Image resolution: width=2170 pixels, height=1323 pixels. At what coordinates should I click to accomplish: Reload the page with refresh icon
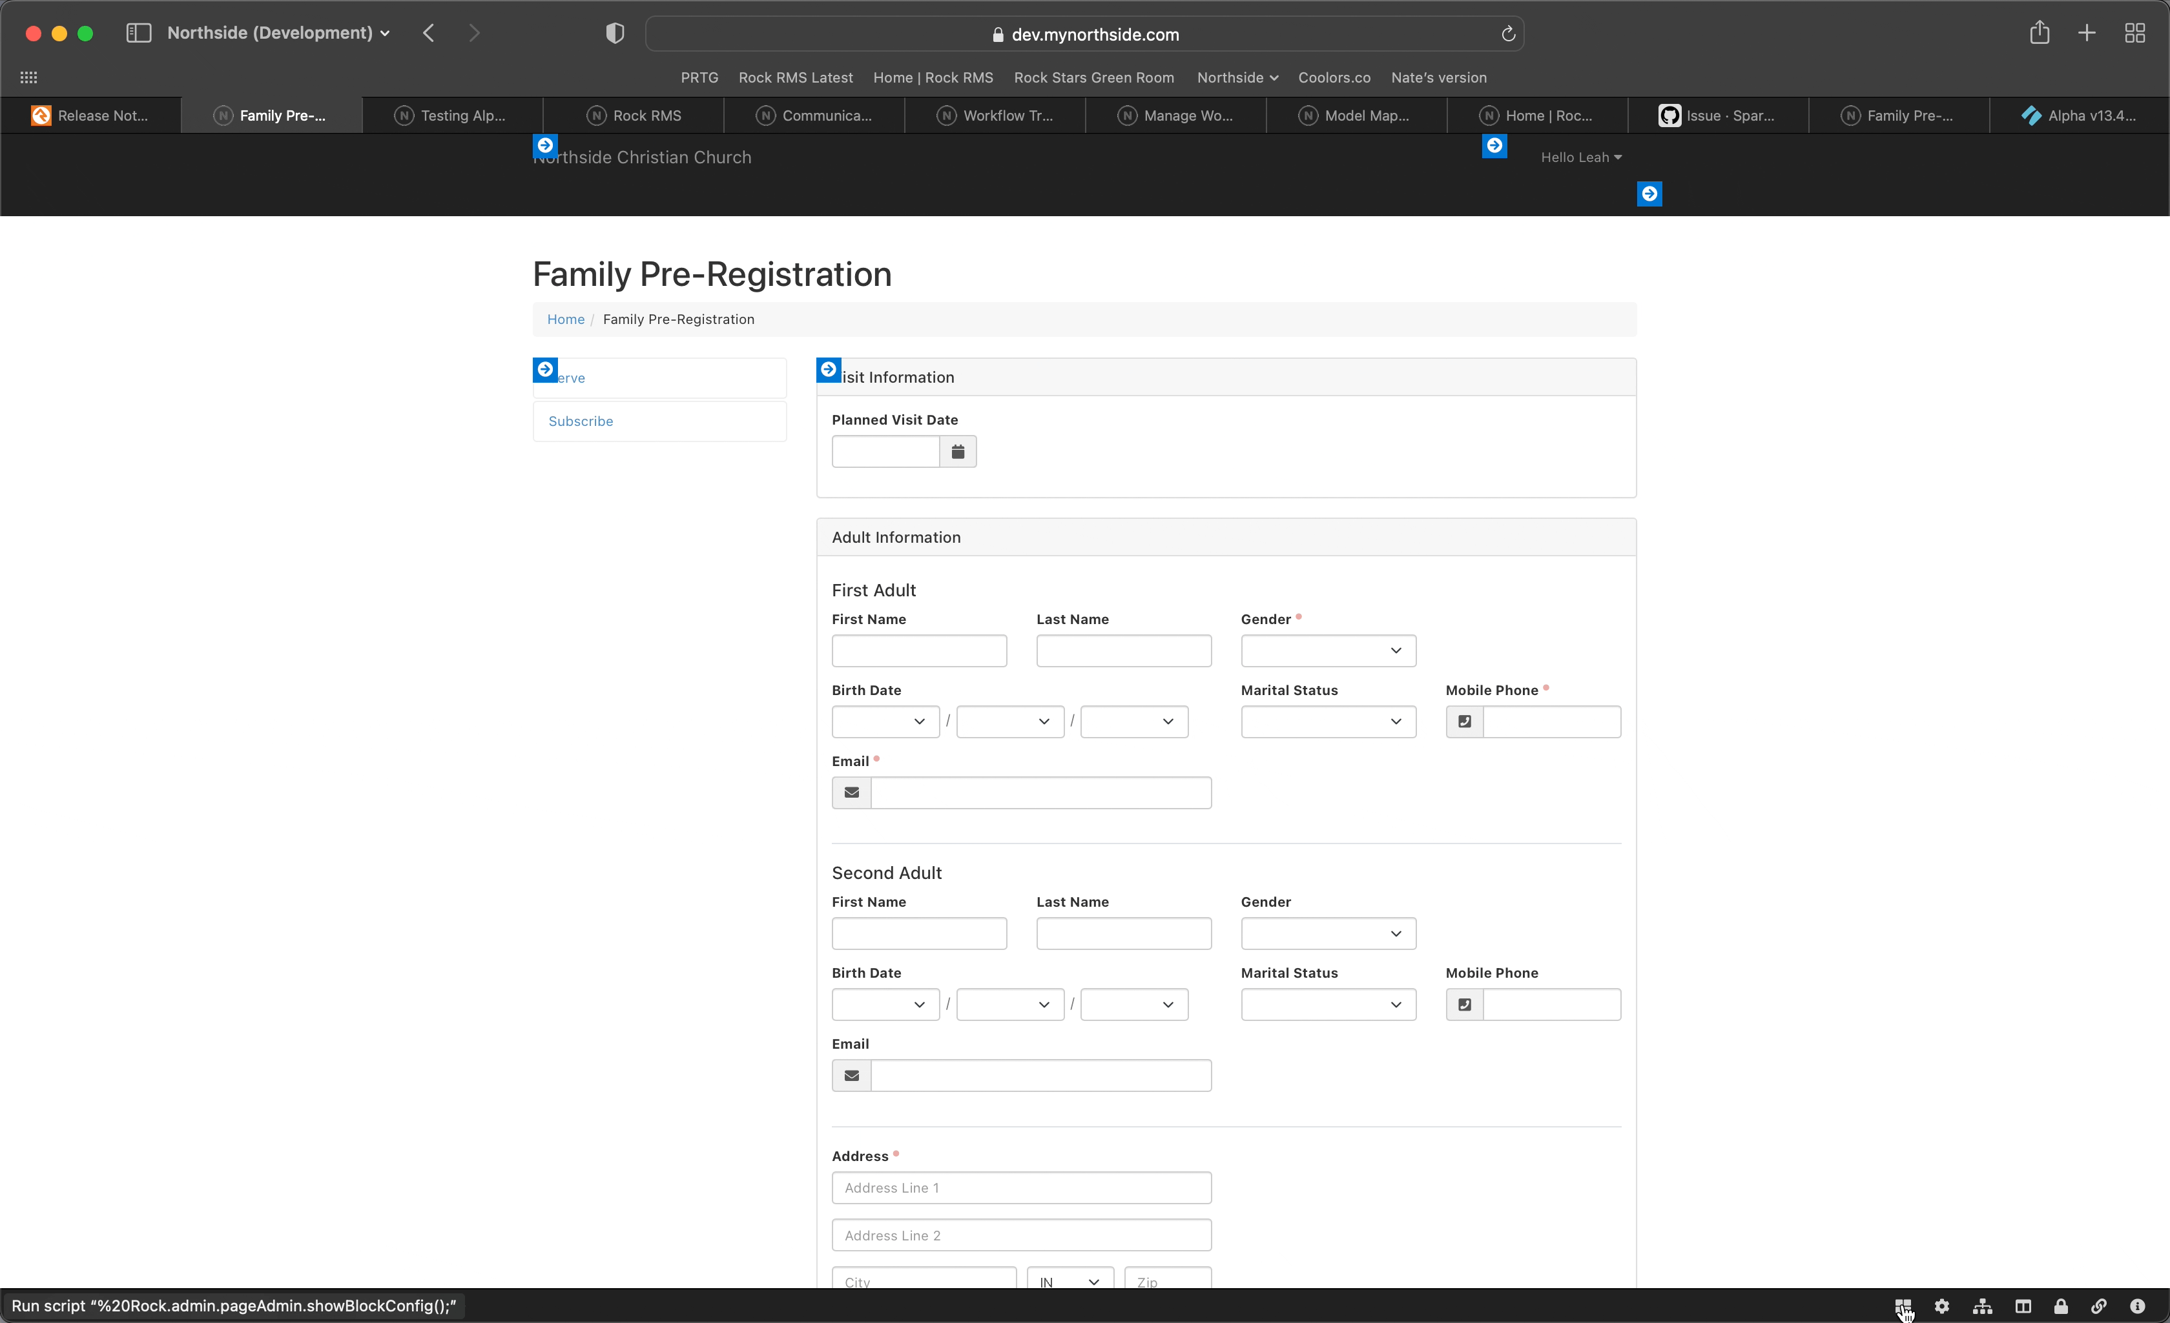click(x=1508, y=34)
